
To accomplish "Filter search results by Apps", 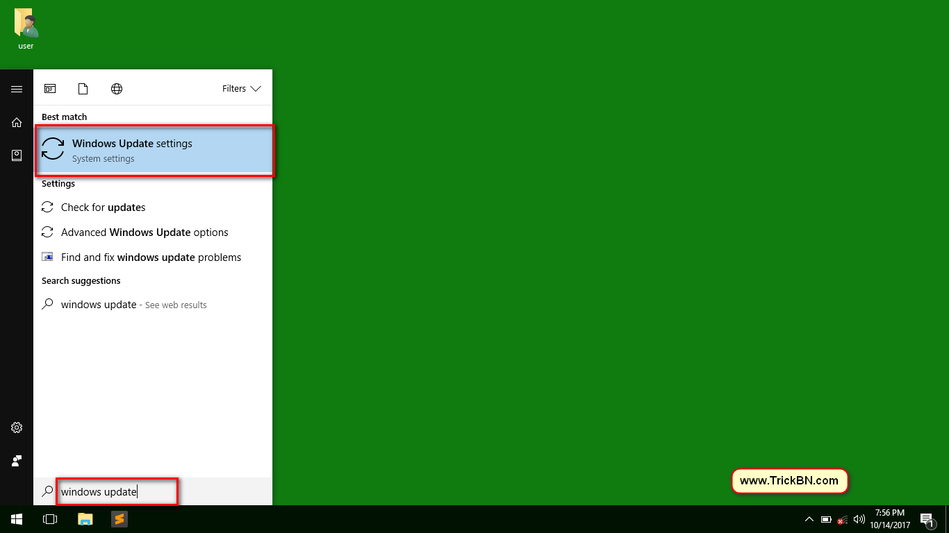I will point(50,89).
